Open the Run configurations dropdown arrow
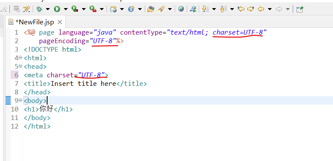 66,9
